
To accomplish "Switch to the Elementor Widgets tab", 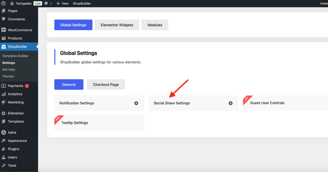I will [117, 25].
